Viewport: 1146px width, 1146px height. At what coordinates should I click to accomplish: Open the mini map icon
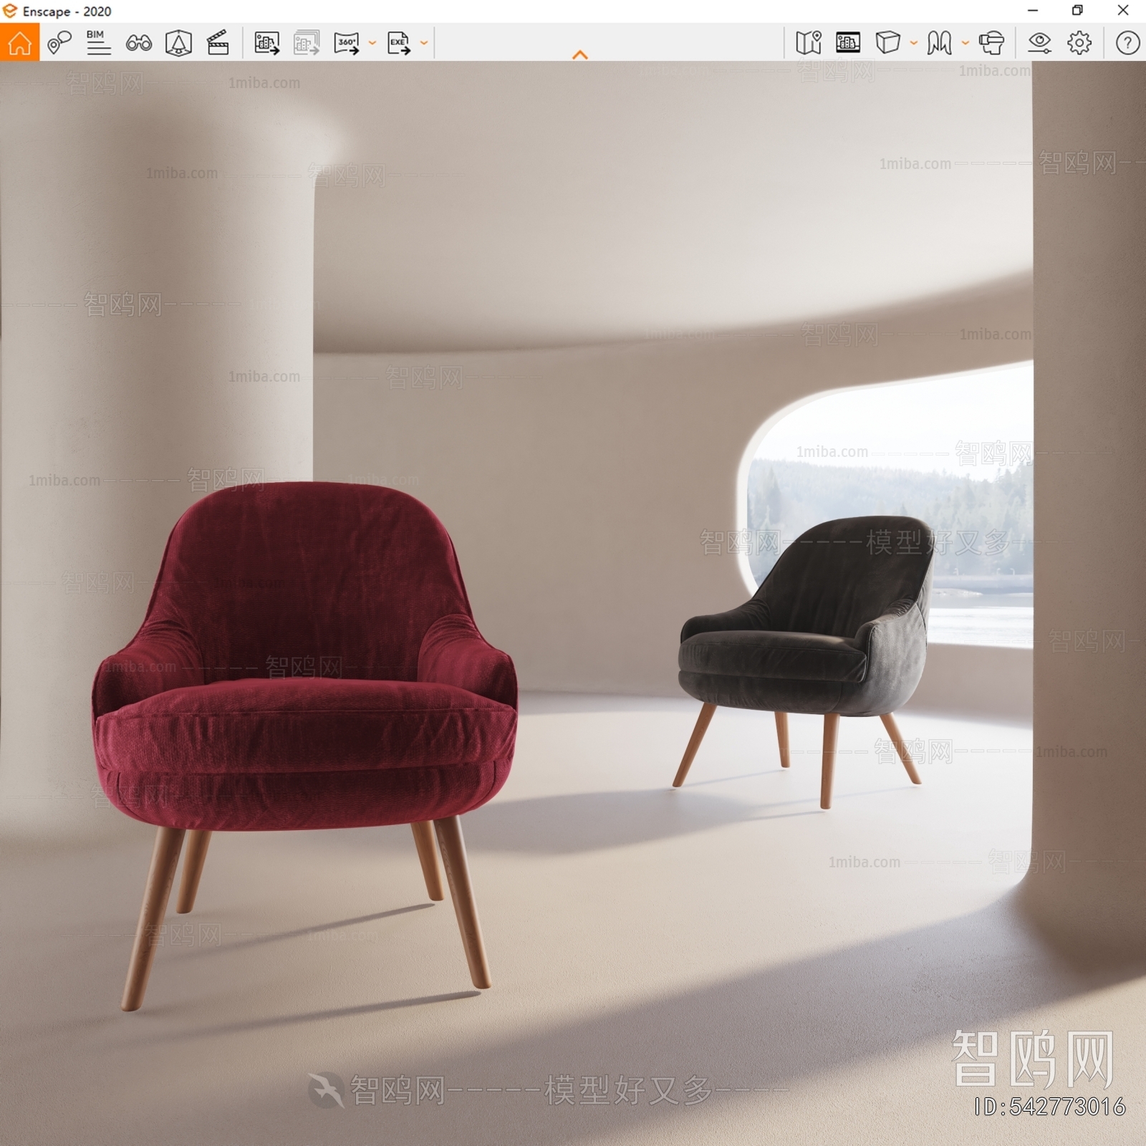pos(809,42)
